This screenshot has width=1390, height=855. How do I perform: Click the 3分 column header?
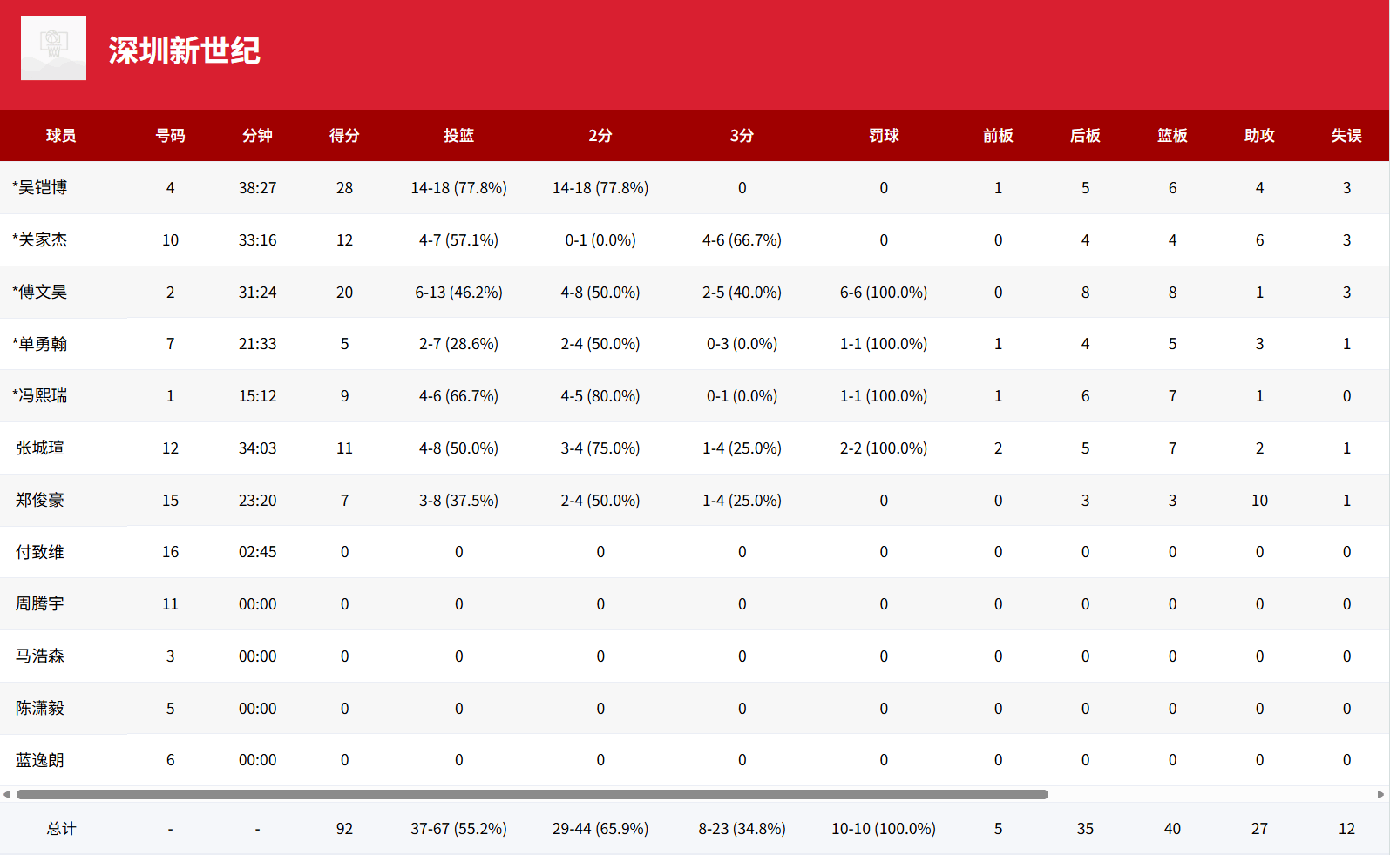(742, 136)
